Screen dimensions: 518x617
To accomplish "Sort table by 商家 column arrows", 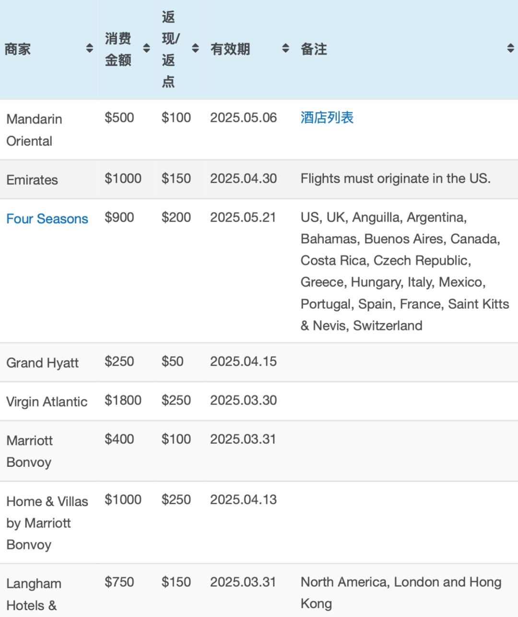I will (90, 48).
